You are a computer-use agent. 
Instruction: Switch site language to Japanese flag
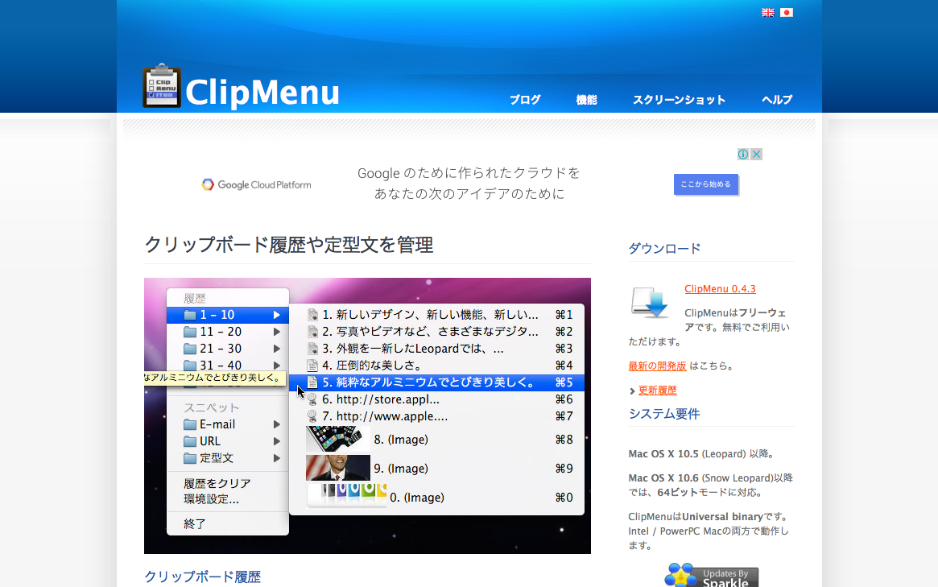coord(787,13)
